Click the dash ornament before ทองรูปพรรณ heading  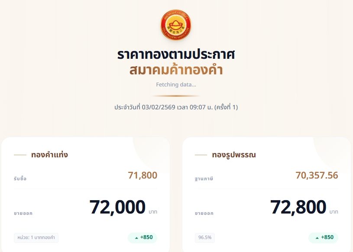(x=201, y=155)
